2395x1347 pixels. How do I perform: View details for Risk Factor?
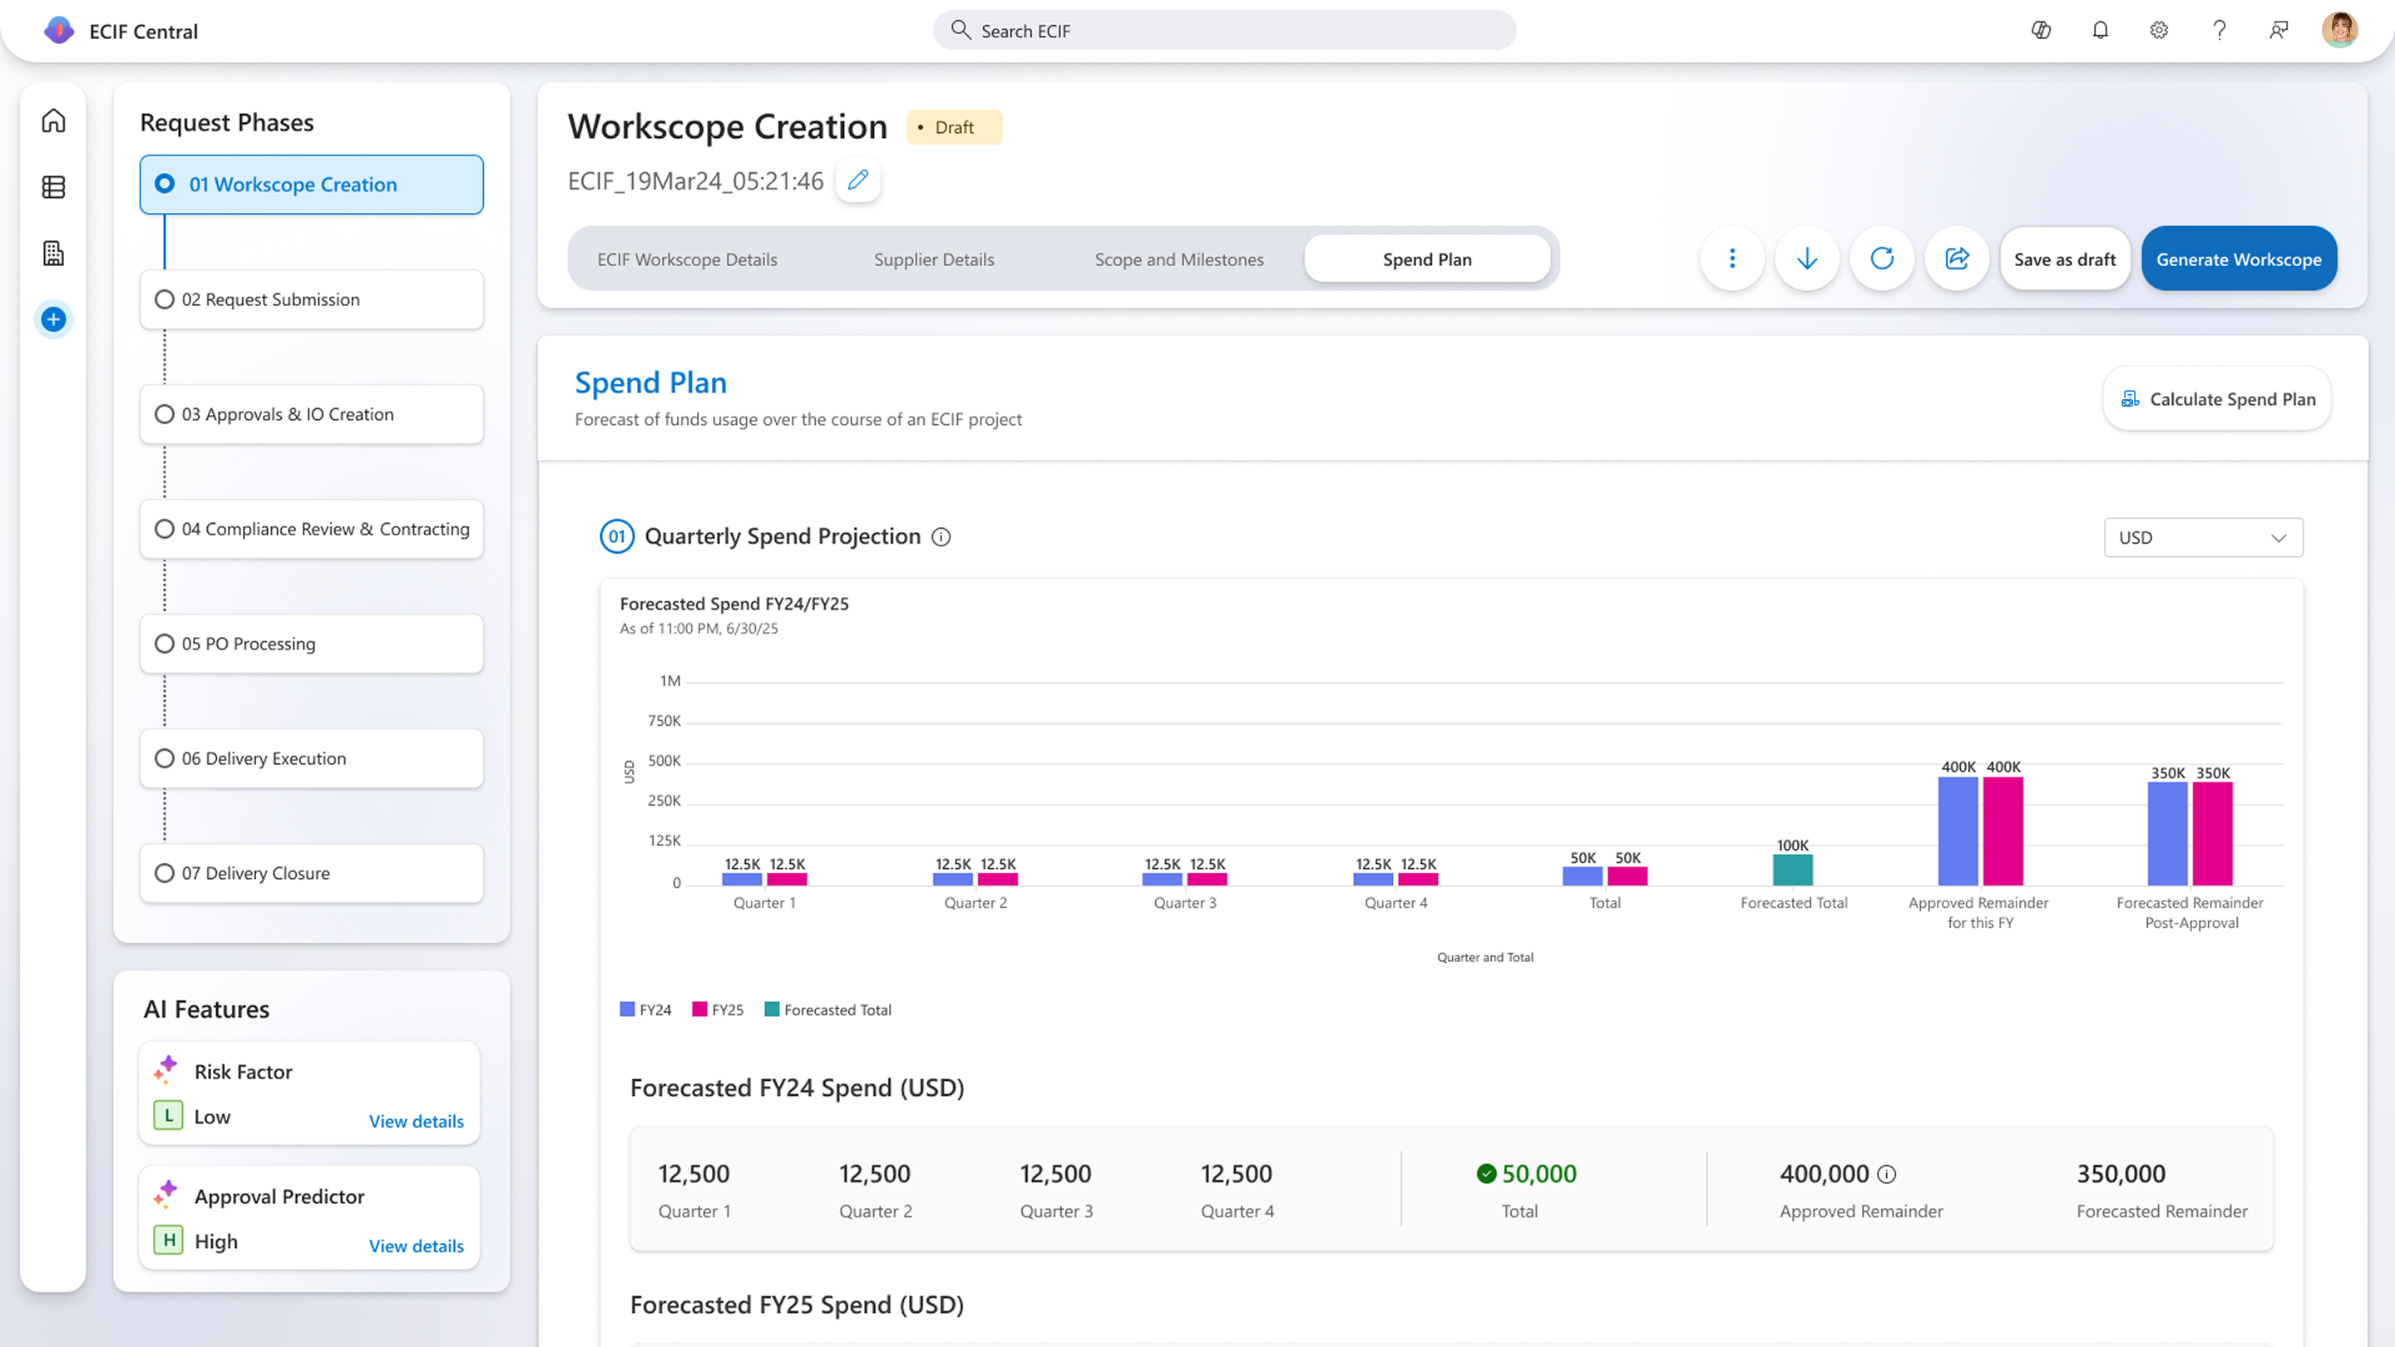[x=416, y=1121]
